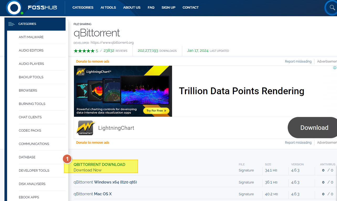The height and width of the screenshot is (201, 337).
Task: Click Try For Free button in ad
Action: 156,111
